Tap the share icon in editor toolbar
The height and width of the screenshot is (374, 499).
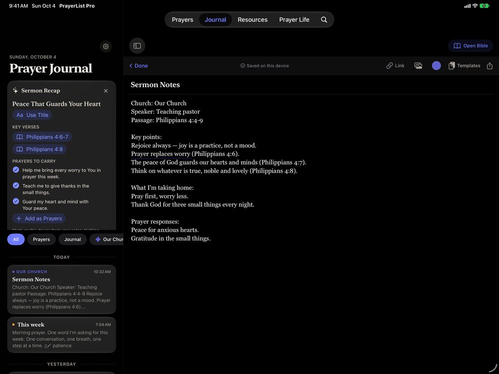(490, 65)
